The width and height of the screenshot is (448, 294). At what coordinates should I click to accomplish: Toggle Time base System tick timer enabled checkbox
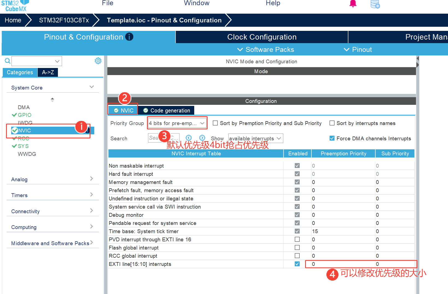click(x=297, y=231)
